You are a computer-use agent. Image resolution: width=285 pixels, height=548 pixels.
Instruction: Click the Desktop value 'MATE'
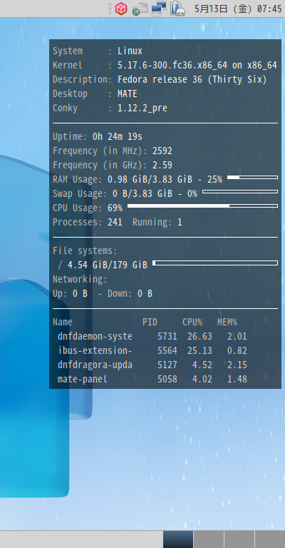point(128,94)
